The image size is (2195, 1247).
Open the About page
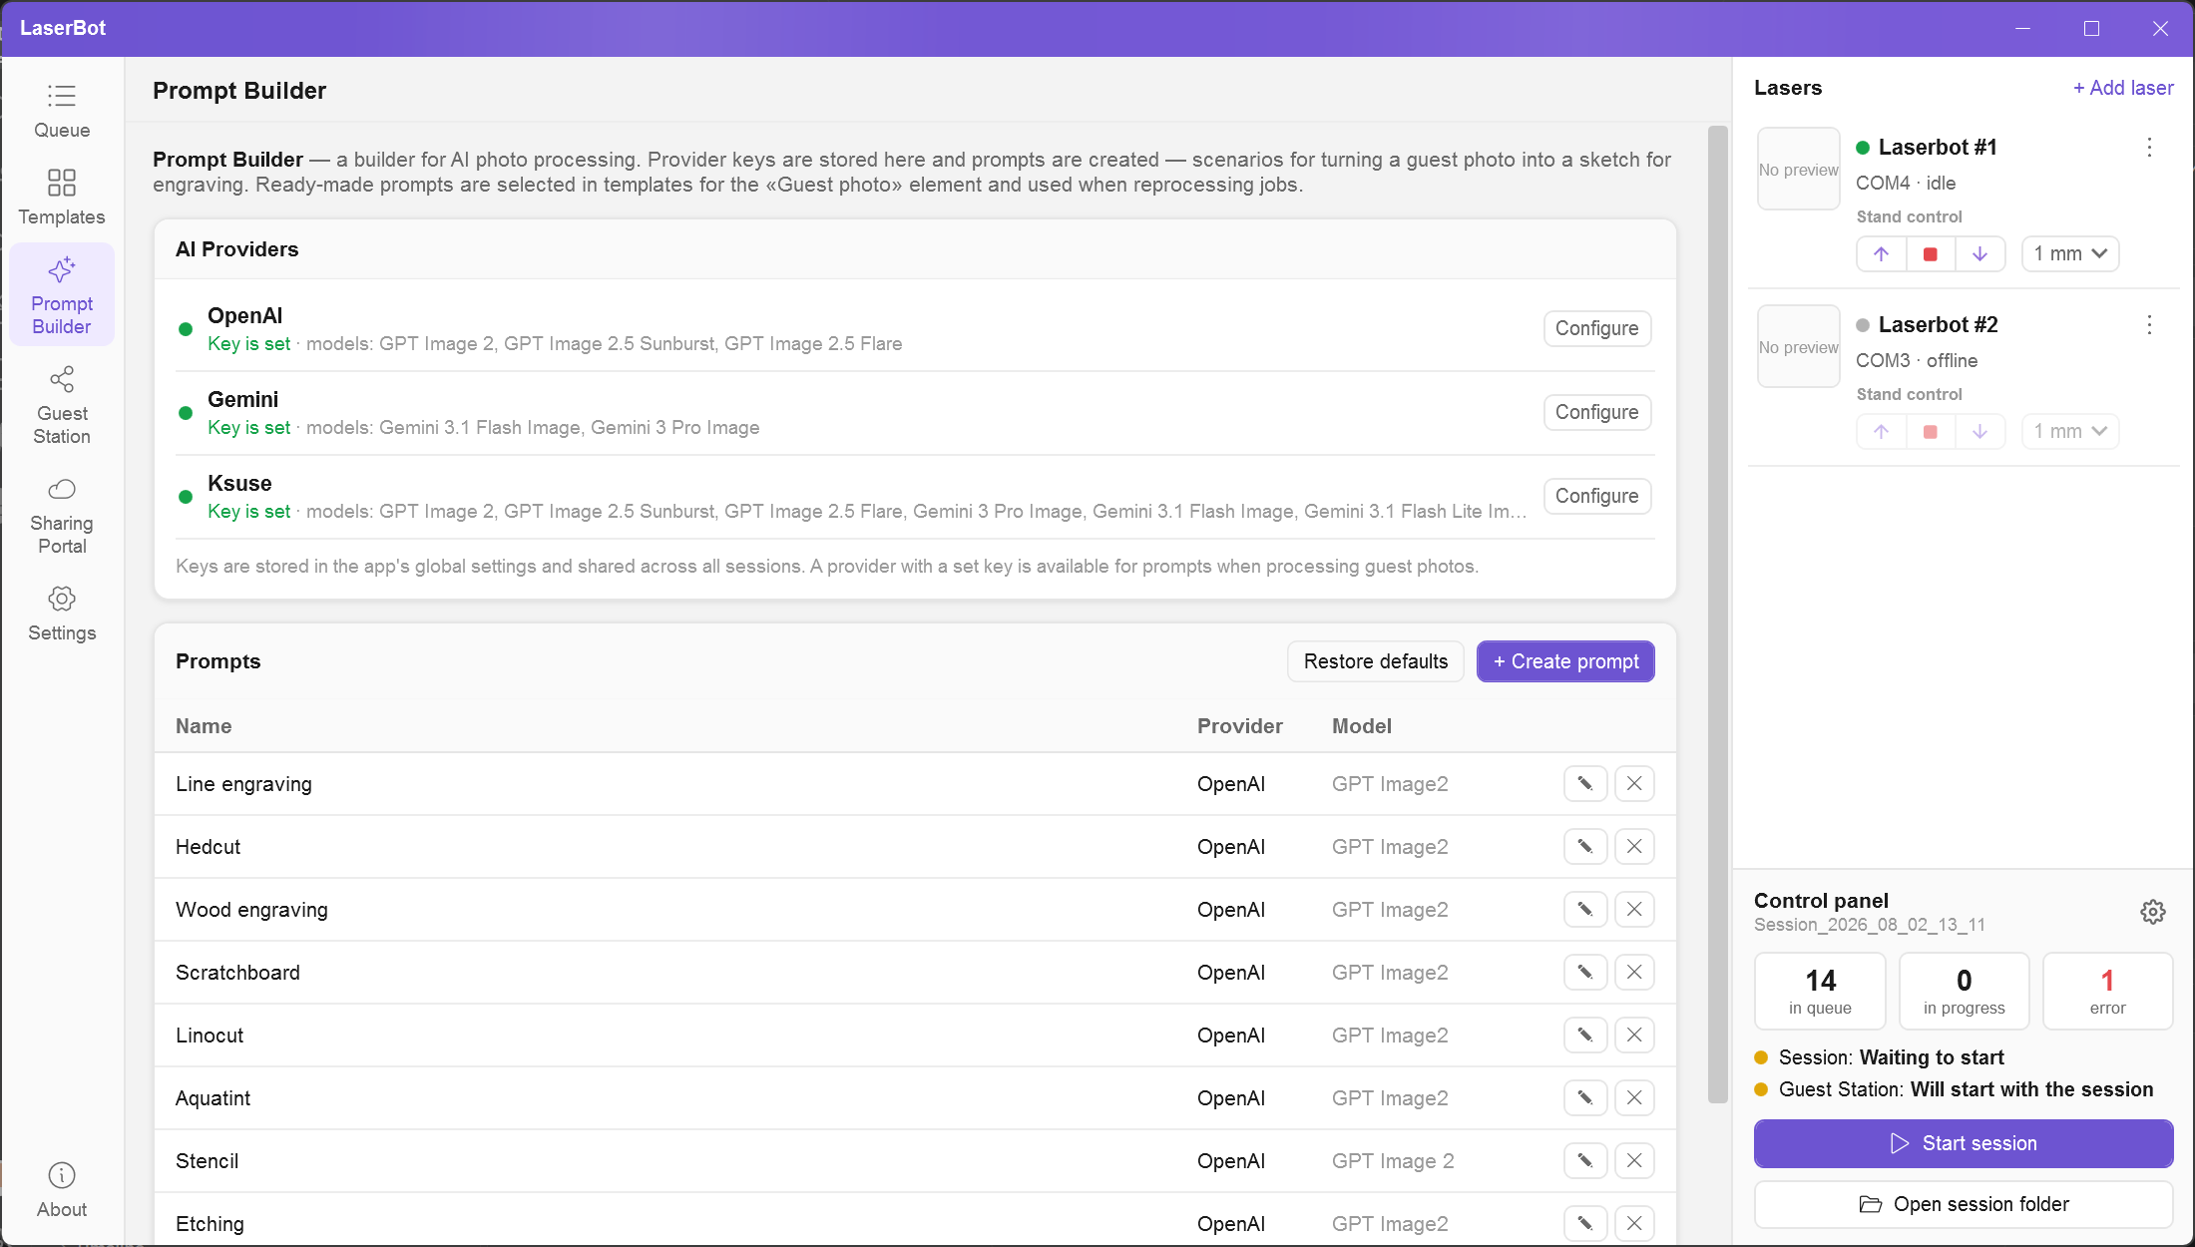click(x=62, y=1191)
